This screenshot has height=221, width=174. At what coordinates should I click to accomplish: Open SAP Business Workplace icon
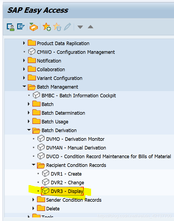[33, 27]
